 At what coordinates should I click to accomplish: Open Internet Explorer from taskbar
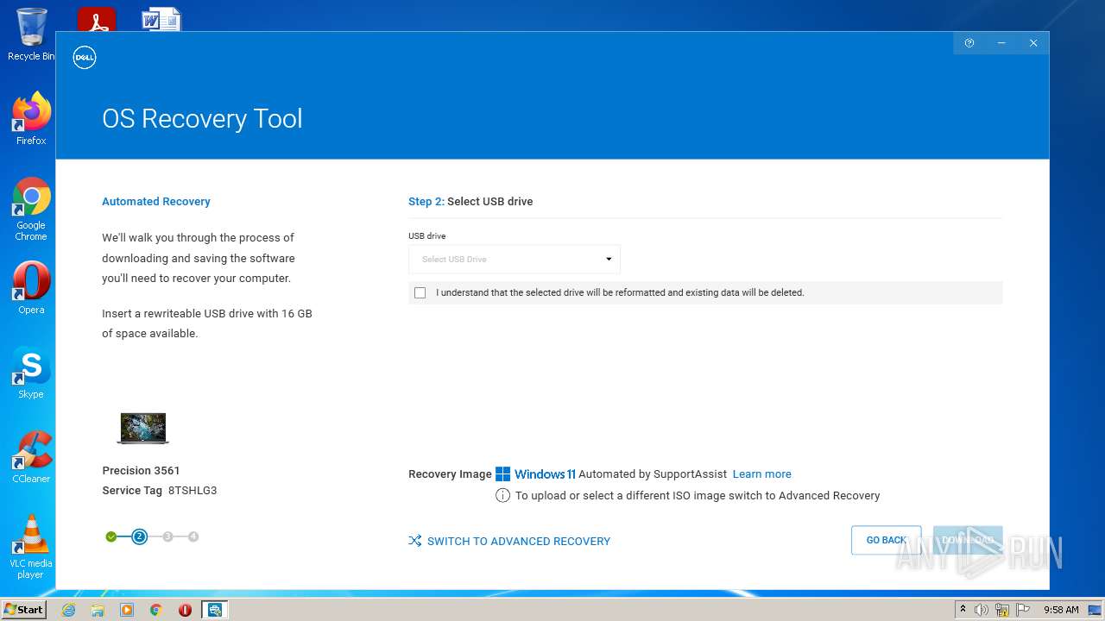[x=68, y=610]
